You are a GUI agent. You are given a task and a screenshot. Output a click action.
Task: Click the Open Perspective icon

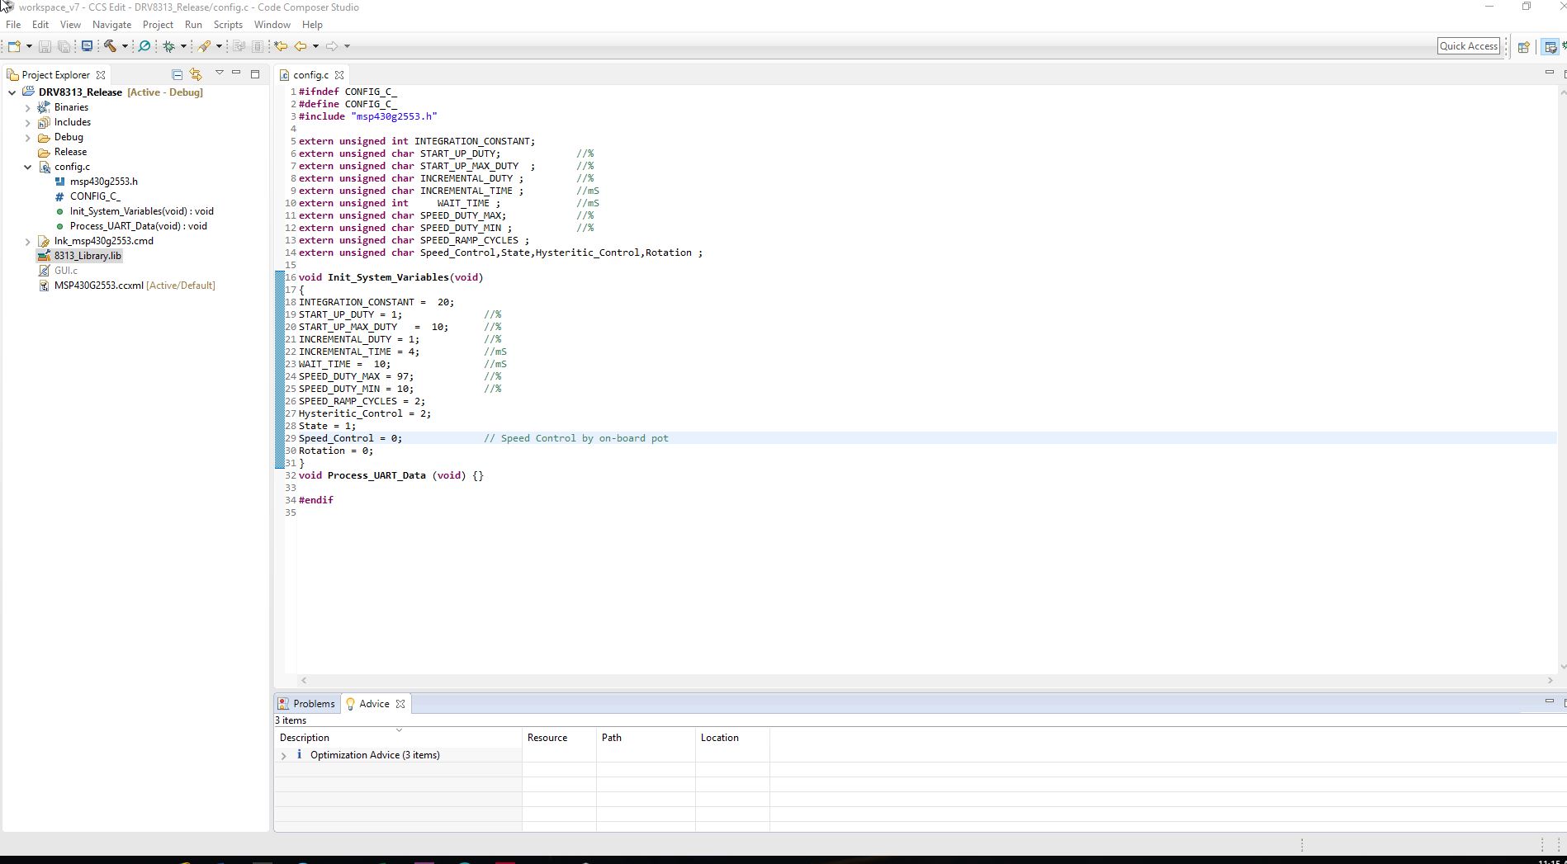1524,47
